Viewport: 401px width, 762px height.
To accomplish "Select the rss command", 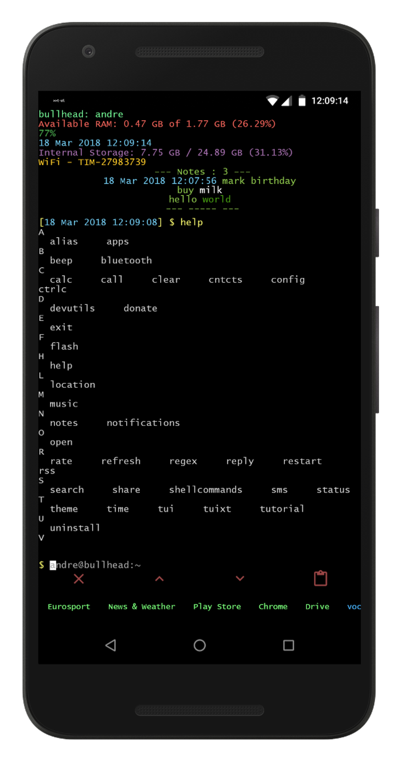I will pos(47,471).
